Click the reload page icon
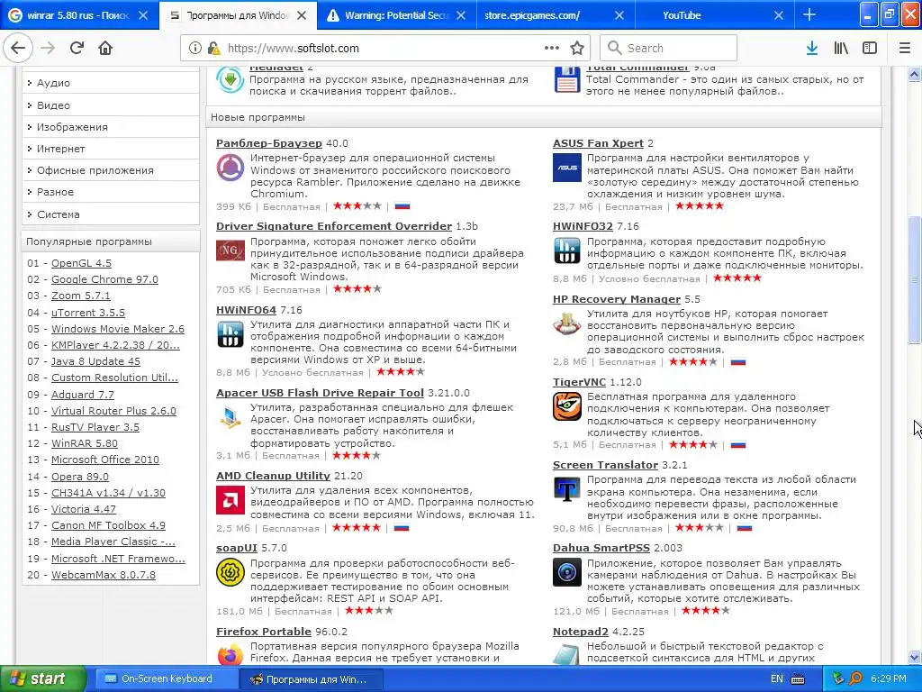Image resolution: width=922 pixels, height=692 pixels. pos(77,48)
